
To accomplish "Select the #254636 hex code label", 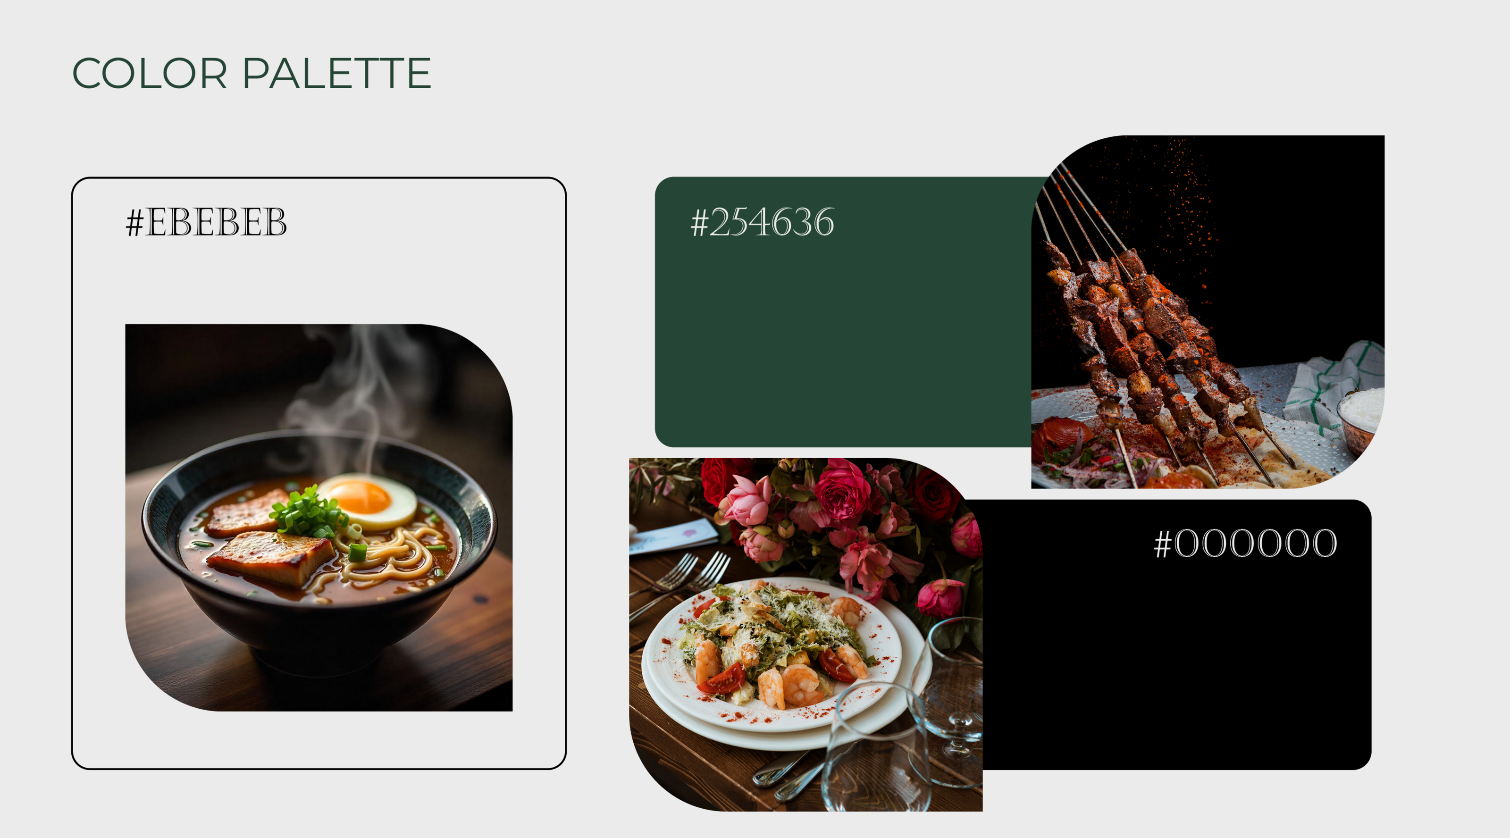I will (762, 223).
